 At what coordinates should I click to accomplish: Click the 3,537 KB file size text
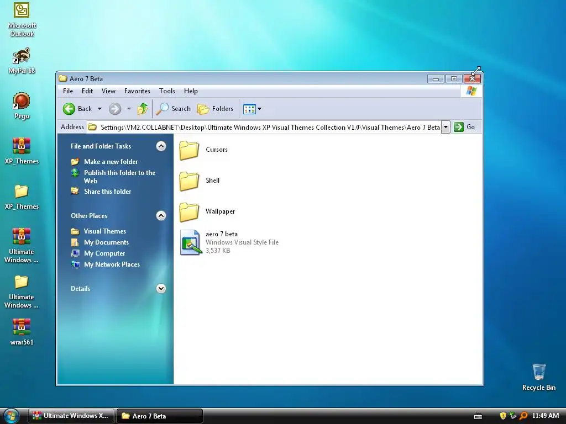(218, 251)
